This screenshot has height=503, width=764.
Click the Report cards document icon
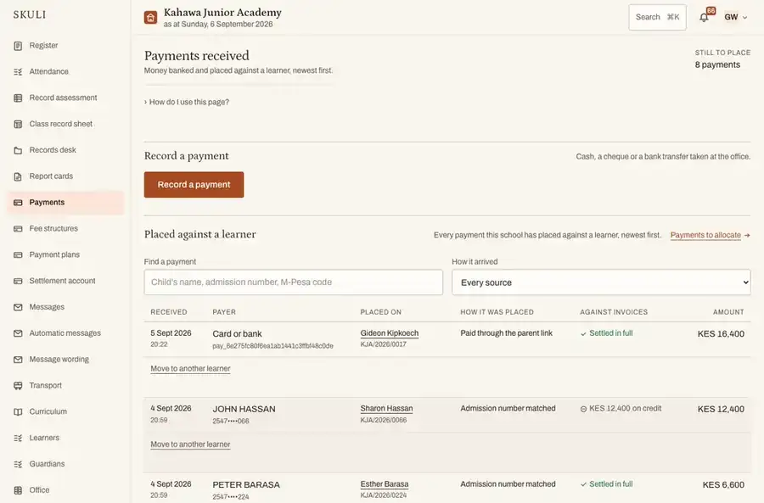click(x=18, y=176)
